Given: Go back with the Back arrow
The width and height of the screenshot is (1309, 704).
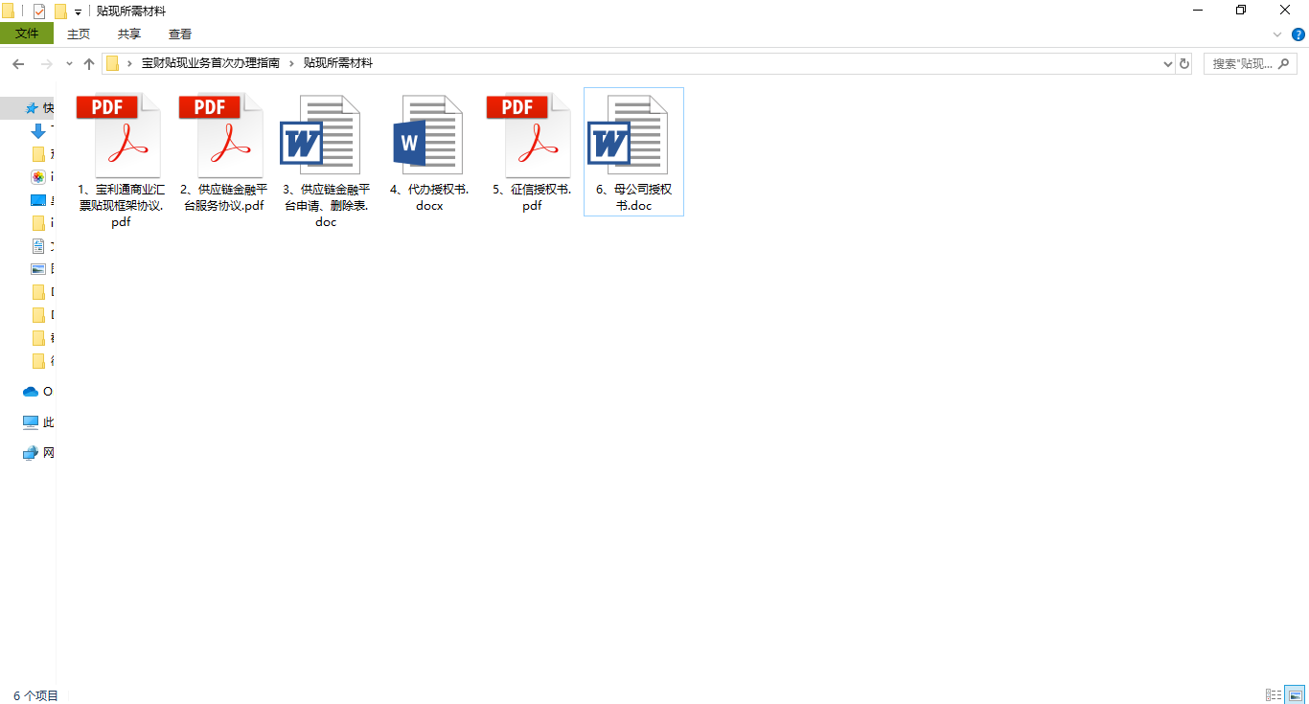Looking at the screenshot, I should pos(17,63).
